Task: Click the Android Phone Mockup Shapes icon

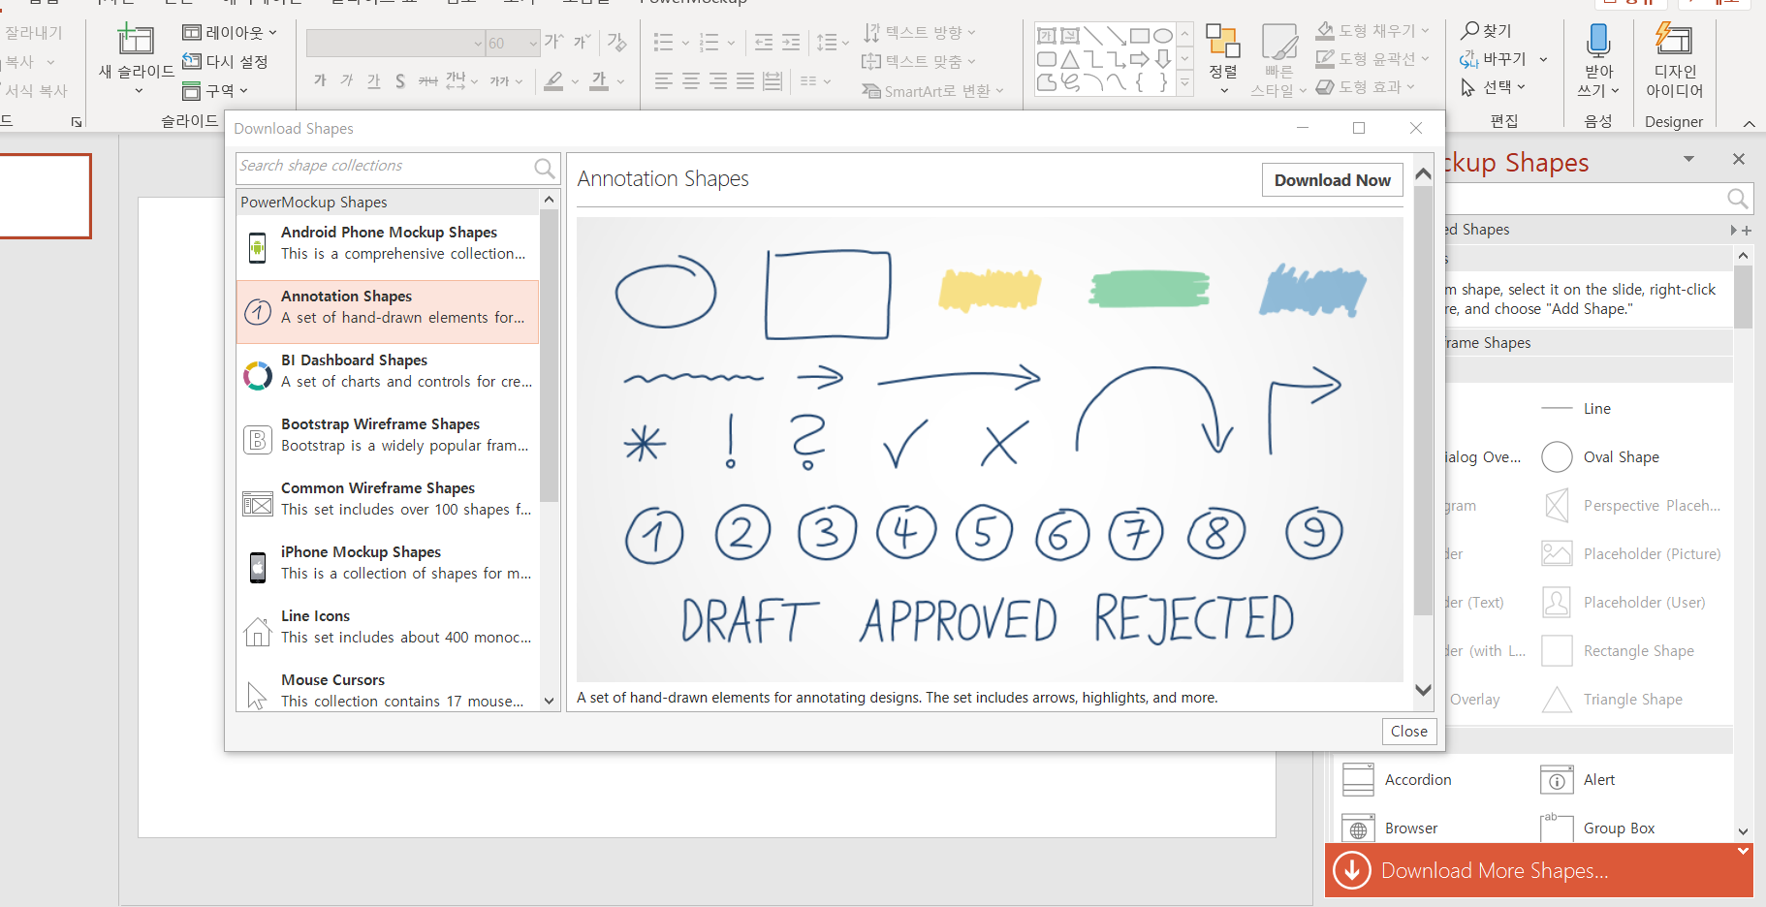Action: click(257, 247)
